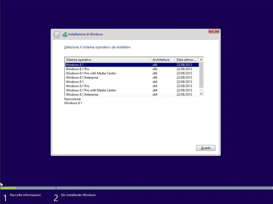Click the Avanti button
This screenshot has height=204, width=273.
(x=206, y=148)
